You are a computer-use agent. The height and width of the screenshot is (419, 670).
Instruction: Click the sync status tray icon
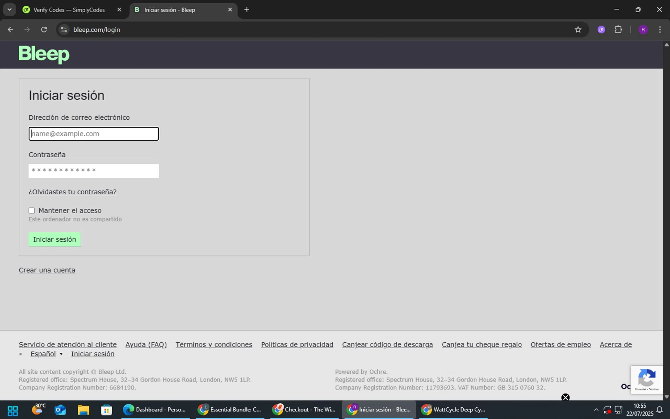[607, 410]
